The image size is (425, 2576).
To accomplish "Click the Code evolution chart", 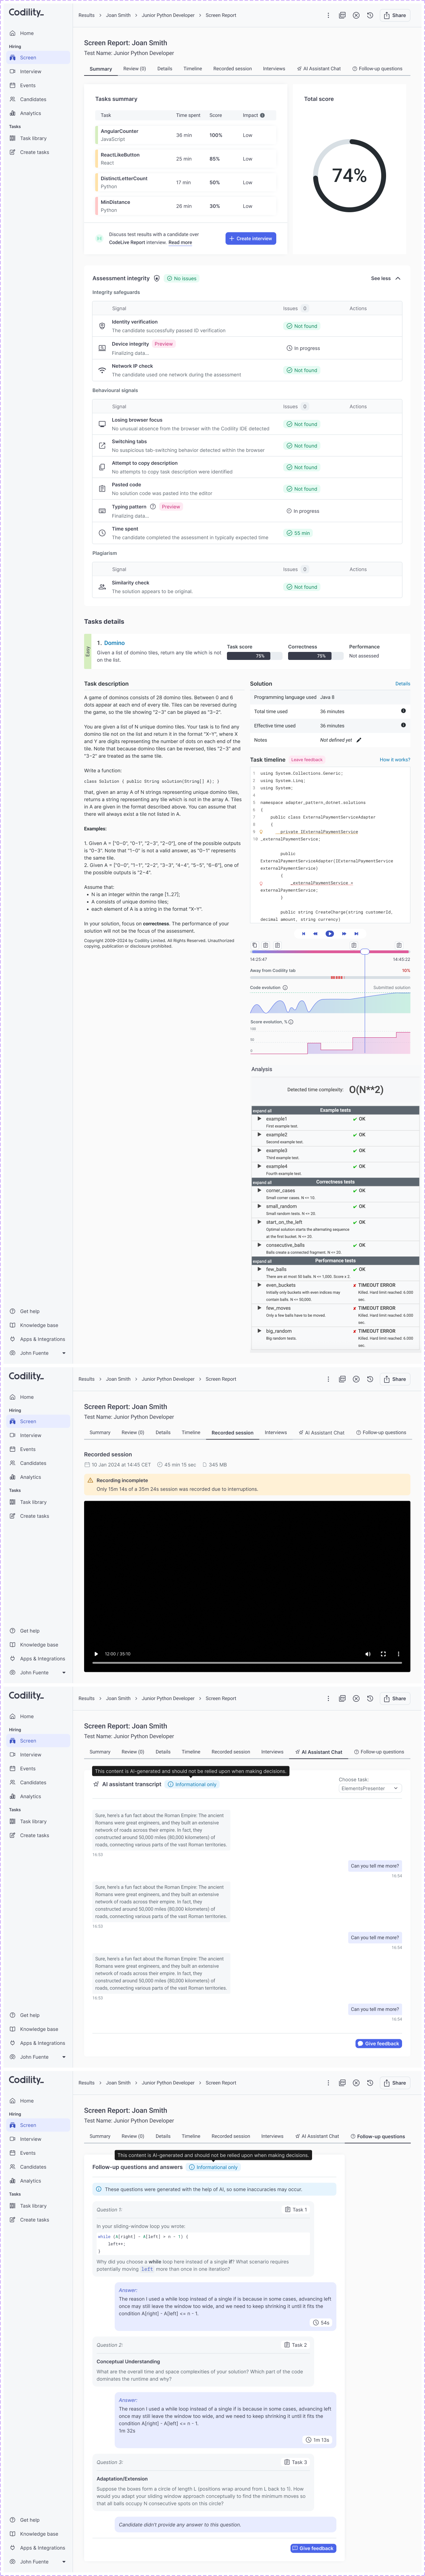I will pos(330,1003).
